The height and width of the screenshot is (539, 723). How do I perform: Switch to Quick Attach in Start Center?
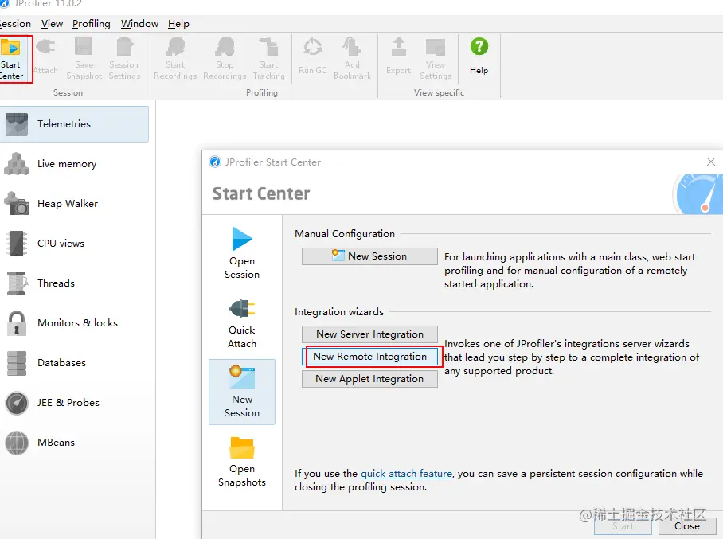pos(242,322)
